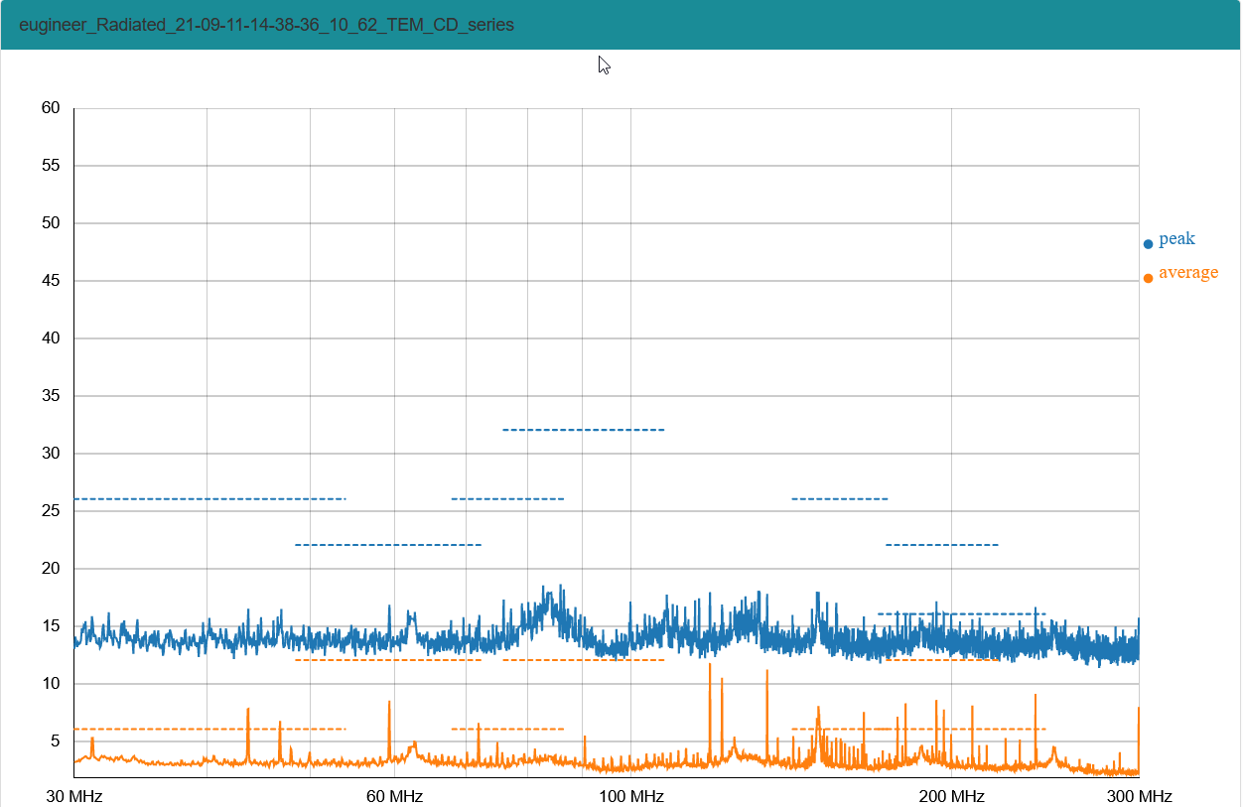
Task: Click the 100 MHz x-axis label
Action: pyautogui.click(x=631, y=797)
